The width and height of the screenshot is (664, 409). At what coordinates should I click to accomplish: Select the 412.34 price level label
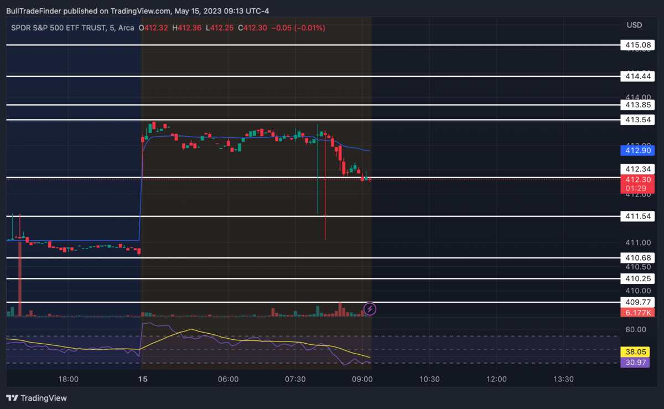point(637,169)
